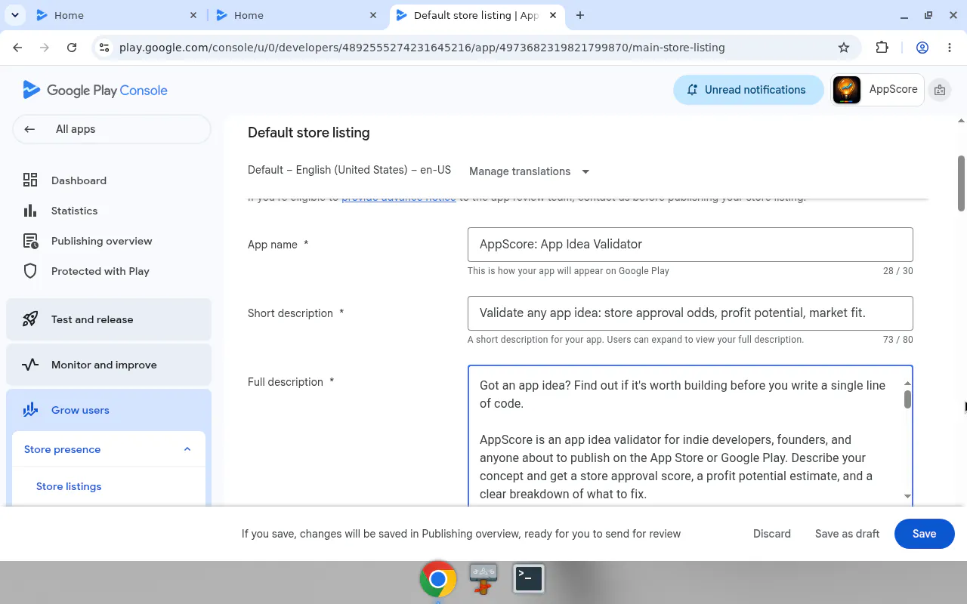Open the middle taskbar app icon
Image resolution: width=967 pixels, height=604 pixels.
coord(483,578)
